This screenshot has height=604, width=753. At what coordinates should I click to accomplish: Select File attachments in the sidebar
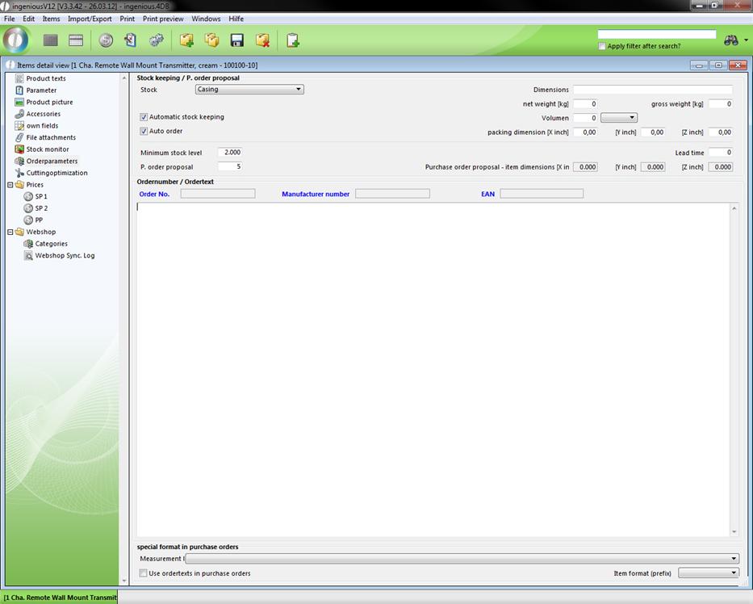(51, 137)
